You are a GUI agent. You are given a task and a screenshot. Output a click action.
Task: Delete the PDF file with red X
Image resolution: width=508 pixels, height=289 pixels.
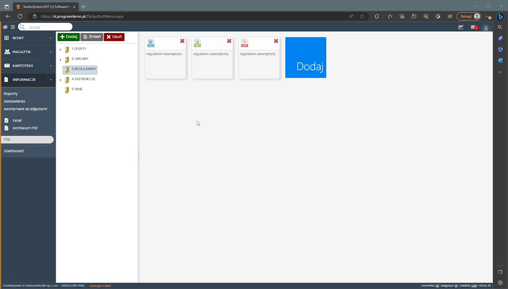click(276, 41)
